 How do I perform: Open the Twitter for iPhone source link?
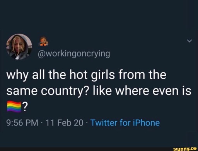tap(125, 123)
